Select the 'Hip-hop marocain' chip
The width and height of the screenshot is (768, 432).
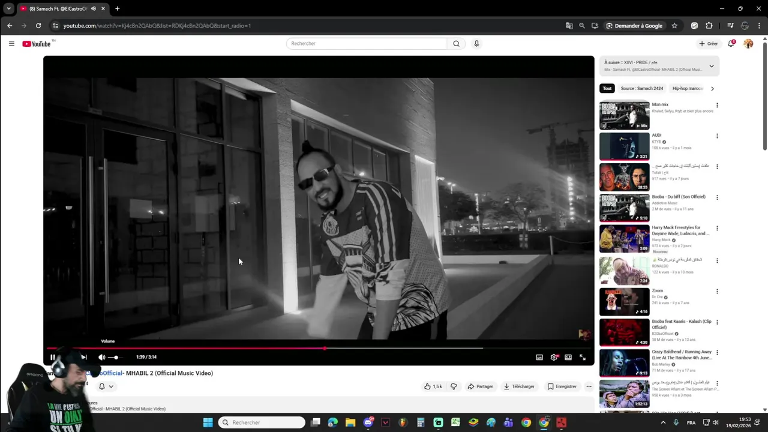pos(687,88)
